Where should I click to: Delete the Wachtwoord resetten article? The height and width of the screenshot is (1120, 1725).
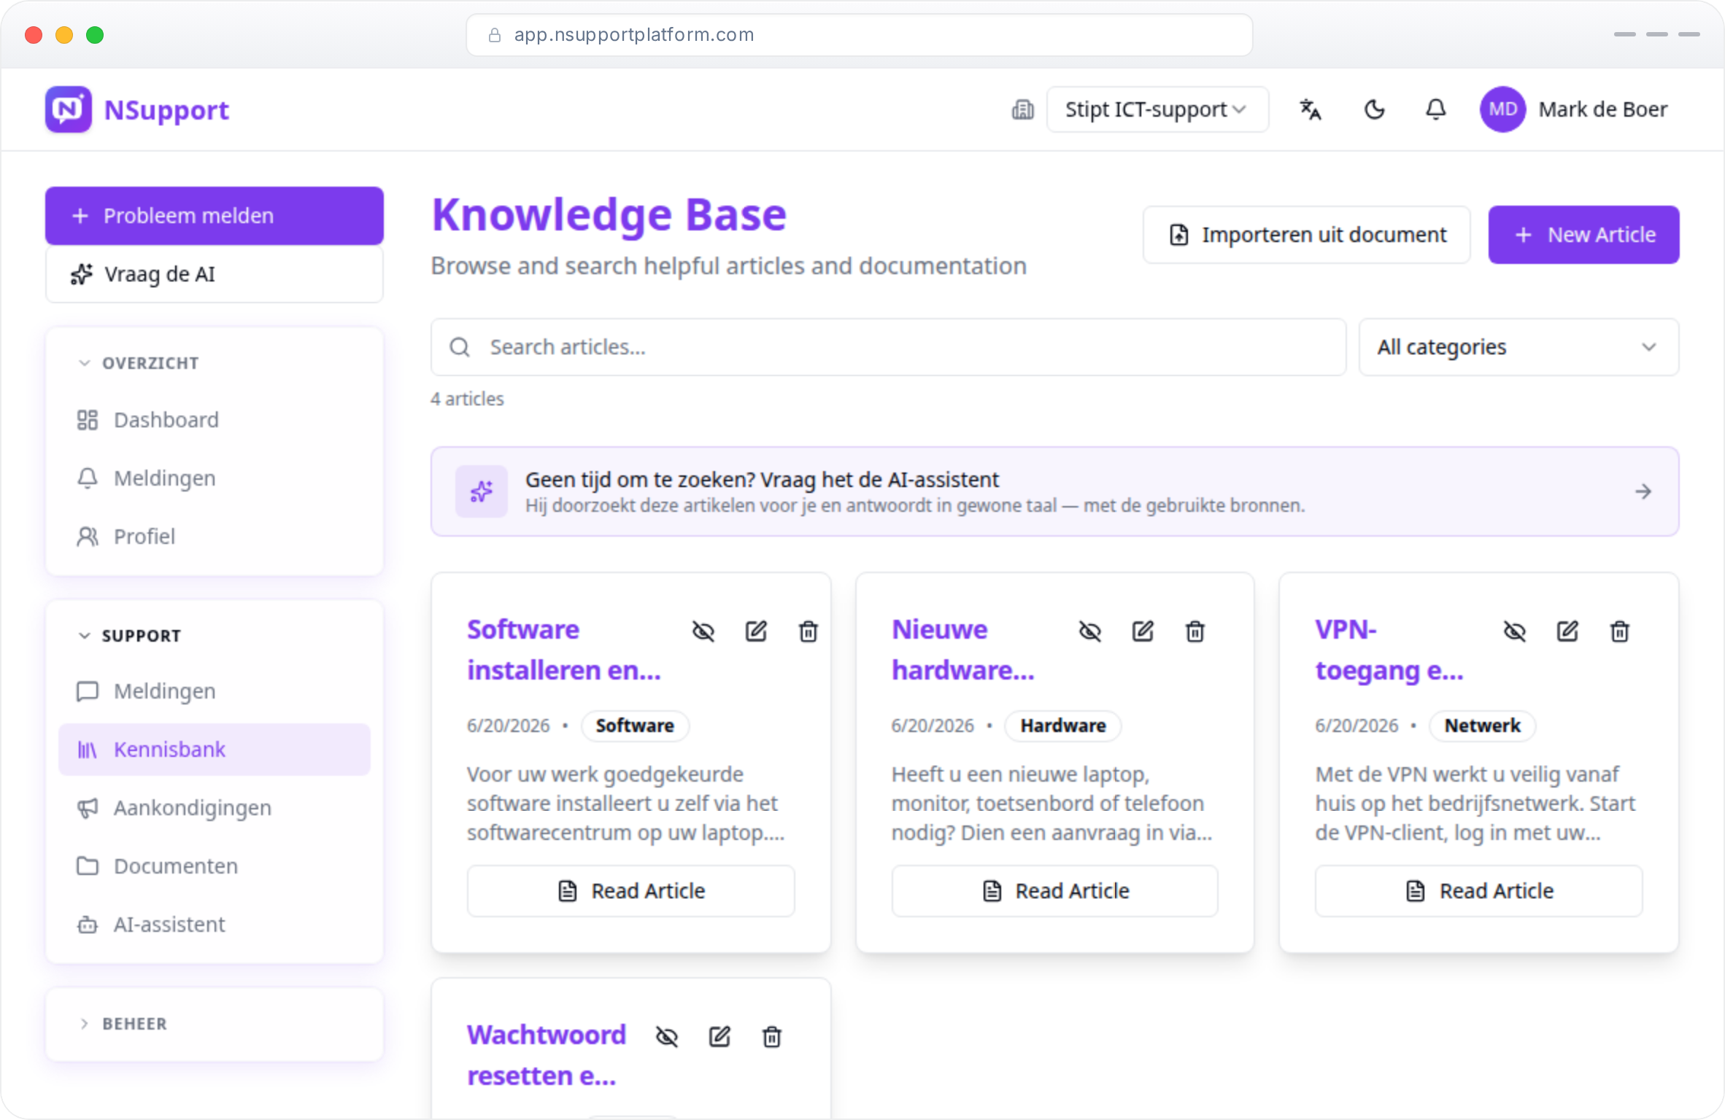coord(772,1036)
